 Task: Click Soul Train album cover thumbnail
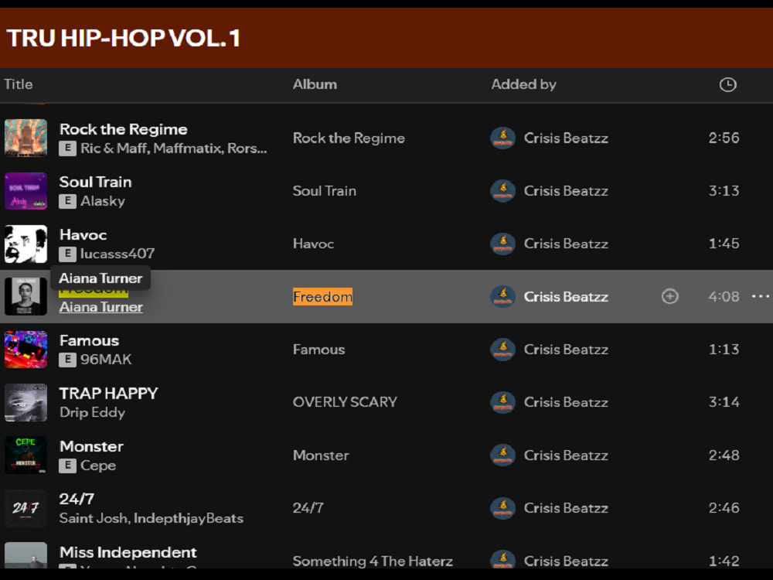(x=26, y=191)
